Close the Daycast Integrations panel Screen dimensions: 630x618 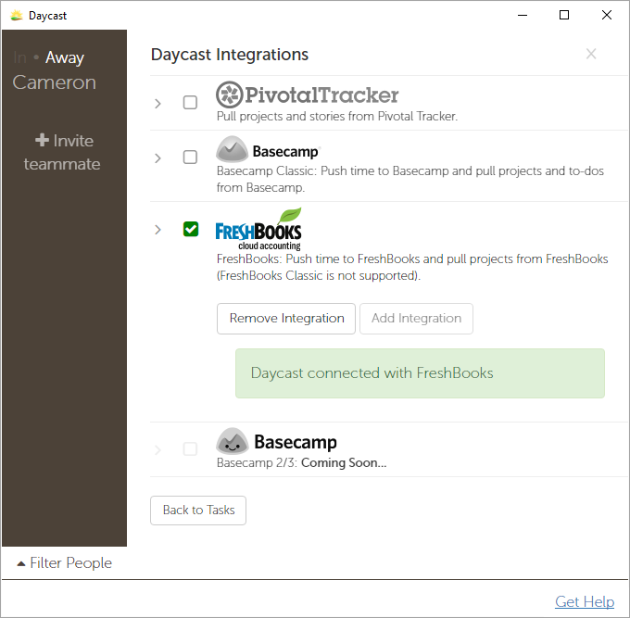[591, 54]
